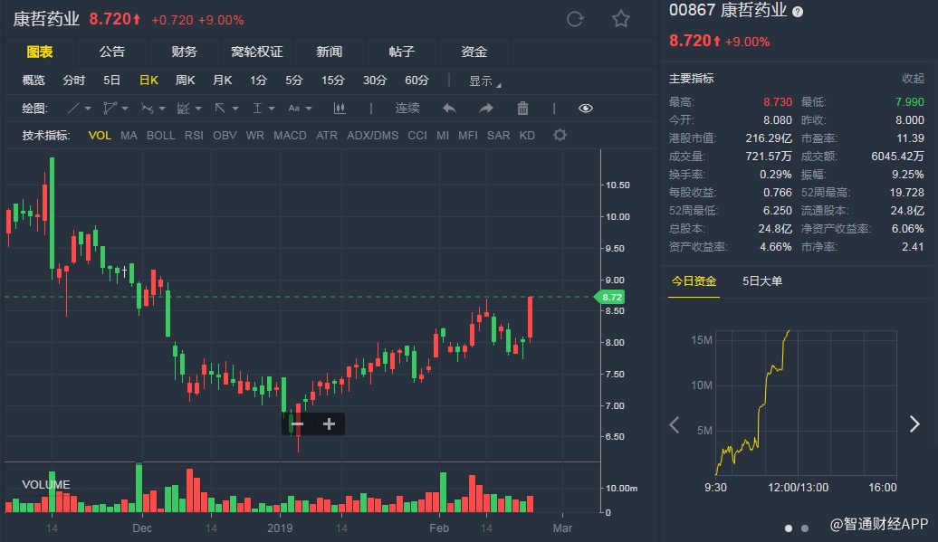Open the 5日大单 tab
This screenshot has height=542, width=938.
762,281
